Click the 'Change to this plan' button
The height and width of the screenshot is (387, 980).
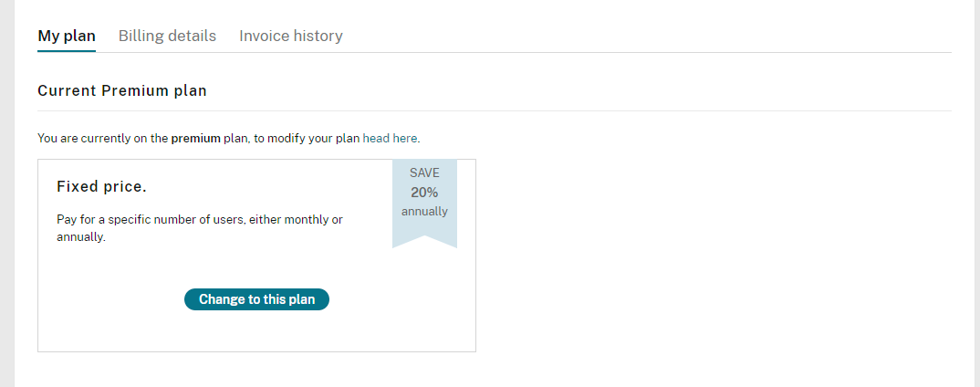click(x=256, y=299)
